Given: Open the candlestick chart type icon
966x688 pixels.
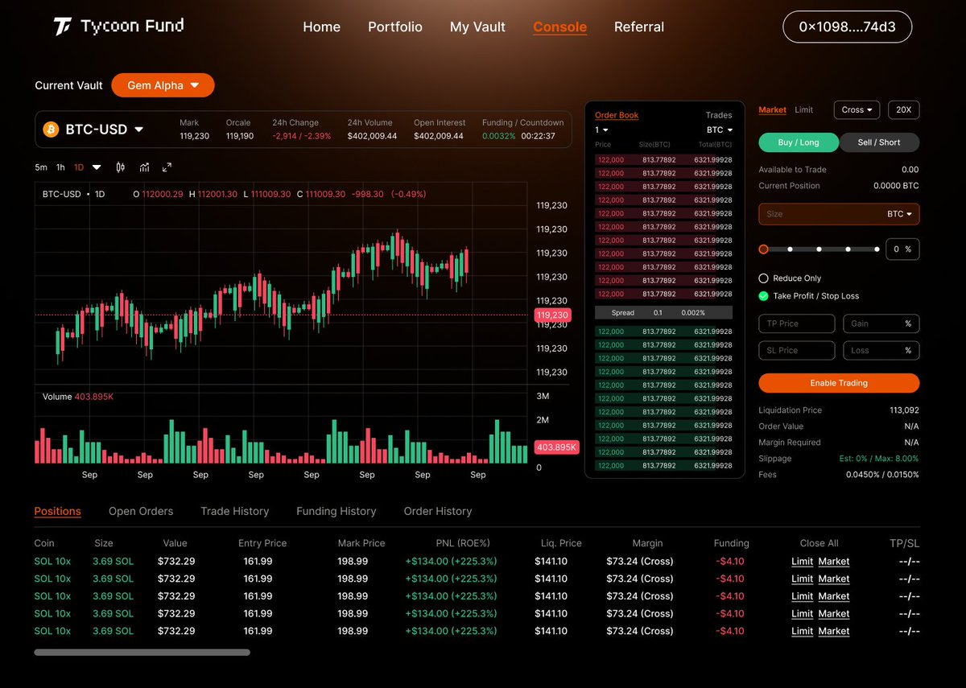Looking at the screenshot, I should (121, 167).
